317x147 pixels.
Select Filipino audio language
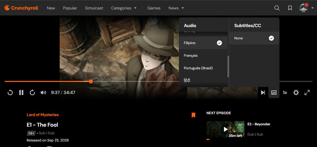[x=203, y=43]
